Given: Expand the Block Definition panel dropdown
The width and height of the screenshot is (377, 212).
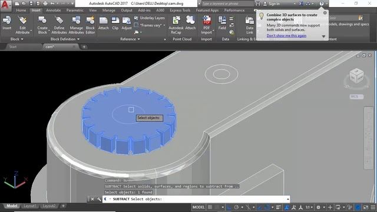Looking at the screenshot, I should (x=65, y=39).
